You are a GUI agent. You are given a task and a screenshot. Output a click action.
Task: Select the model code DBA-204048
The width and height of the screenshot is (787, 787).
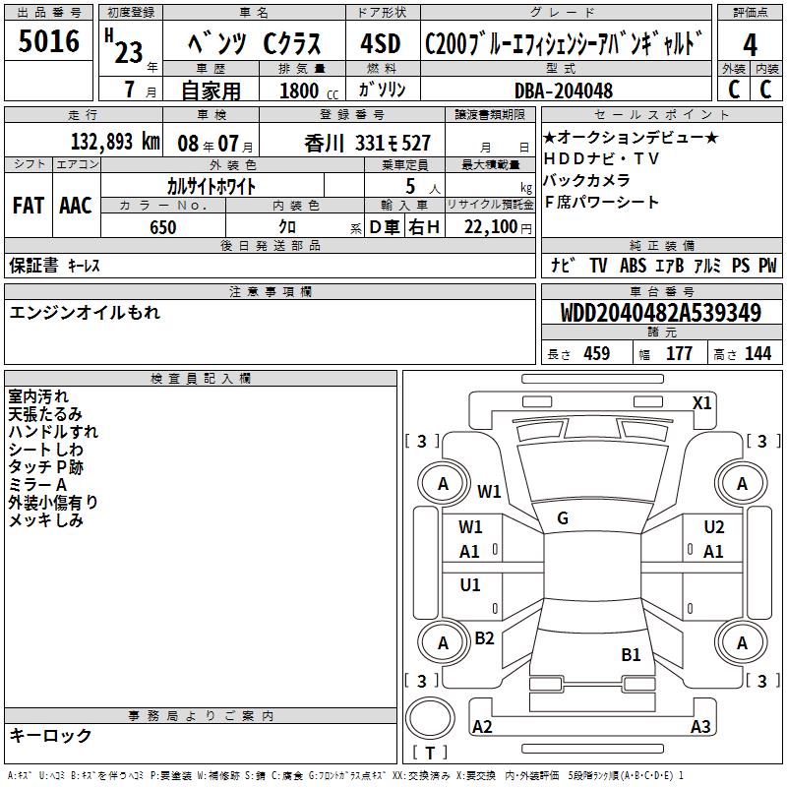pos(564,91)
